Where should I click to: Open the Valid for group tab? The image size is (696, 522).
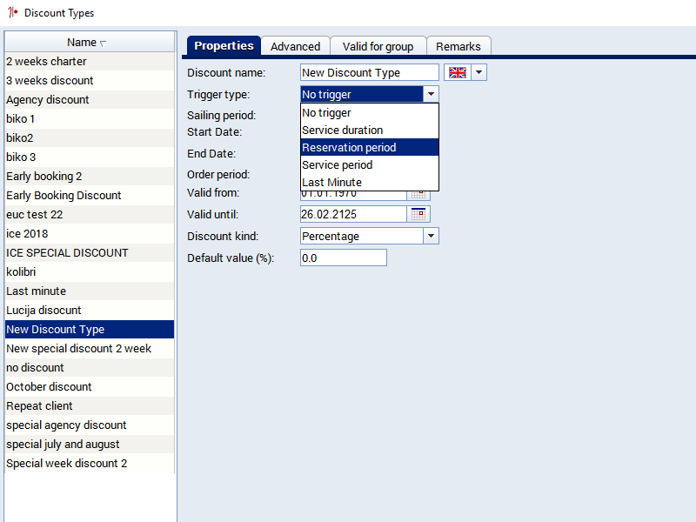tap(378, 46)
